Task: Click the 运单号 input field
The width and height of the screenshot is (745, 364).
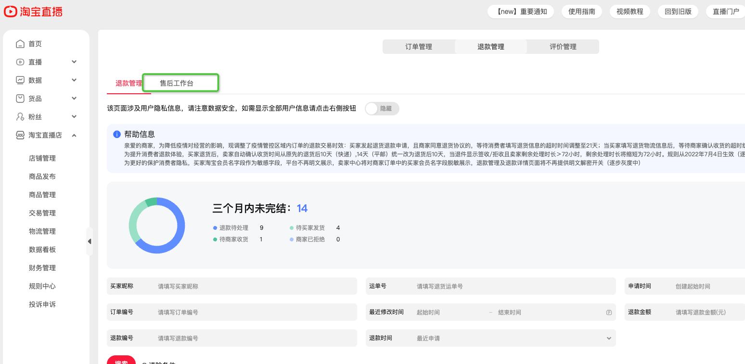Action: [491, 286]
